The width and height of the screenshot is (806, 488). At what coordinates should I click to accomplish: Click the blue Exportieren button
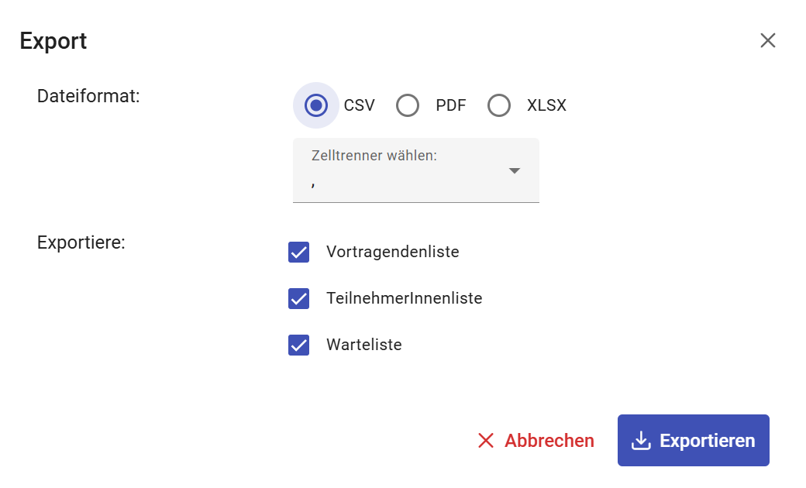pos(693,441)
